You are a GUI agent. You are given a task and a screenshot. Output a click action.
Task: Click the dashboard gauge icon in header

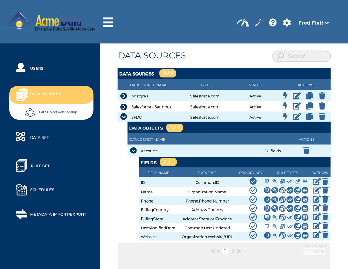243,23
